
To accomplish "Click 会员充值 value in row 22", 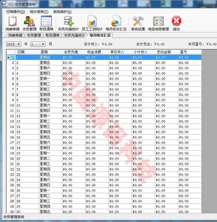I will [74, 169].
